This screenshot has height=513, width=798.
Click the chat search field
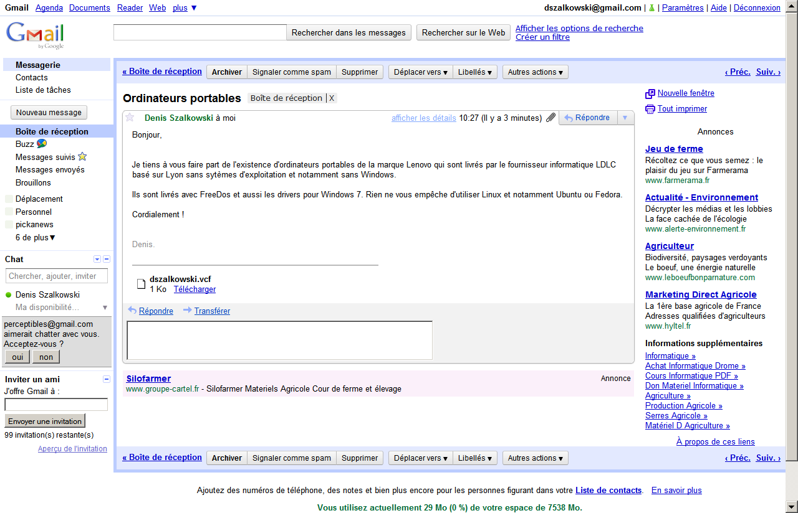click(x=57, y=276)
